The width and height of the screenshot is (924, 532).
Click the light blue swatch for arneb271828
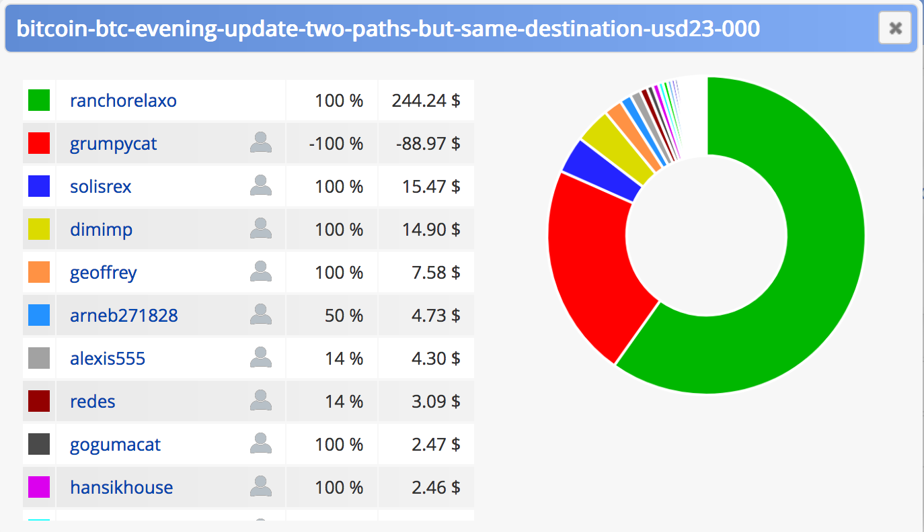(x=39, y=315)
